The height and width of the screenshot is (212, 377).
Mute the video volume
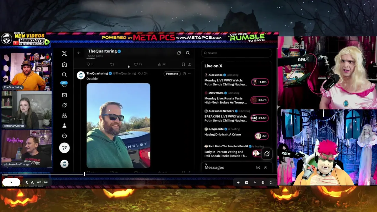point(238,183)
